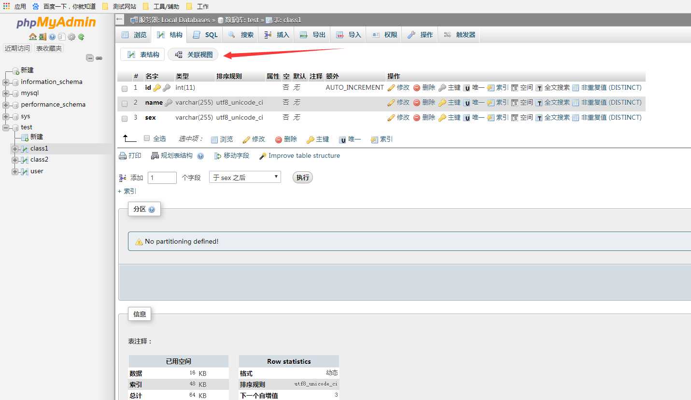Click help icon next to 规划表结构

[x=200, y=156]
